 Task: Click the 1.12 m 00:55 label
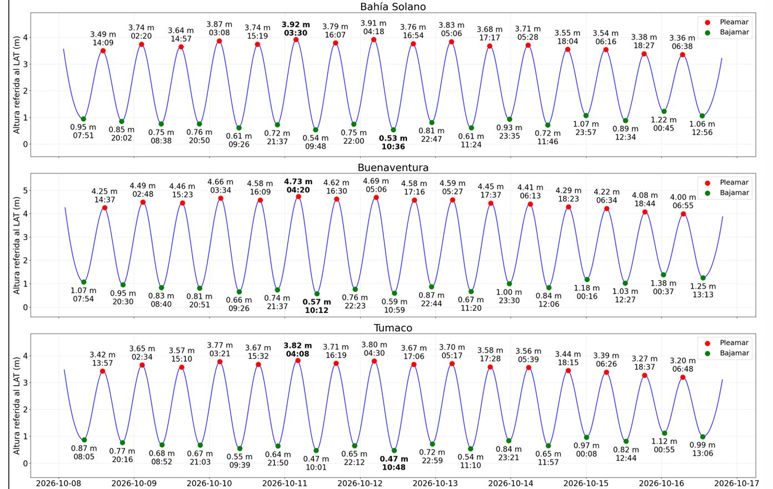tap(664, 446)
